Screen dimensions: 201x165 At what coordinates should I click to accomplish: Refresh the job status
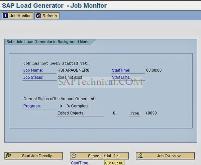[x=47, y=16]
